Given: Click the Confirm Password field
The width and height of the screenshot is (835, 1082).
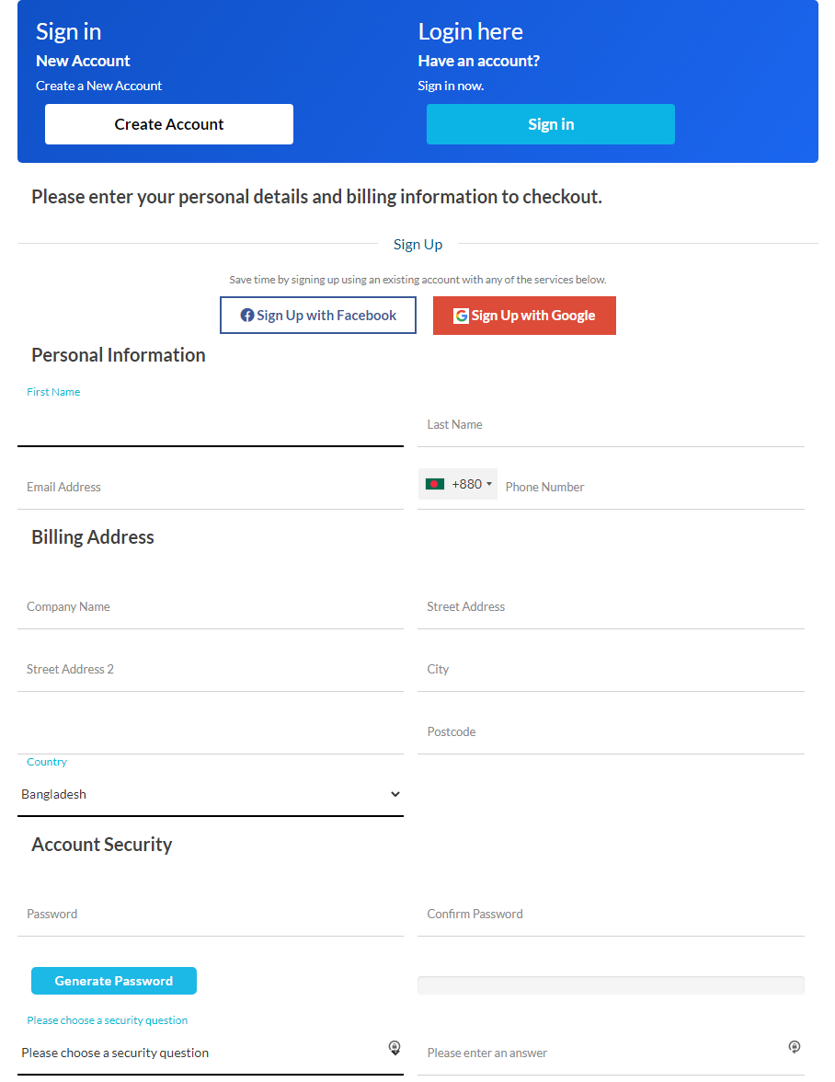Looking at the screenshot, I should (x=611, y=915).
